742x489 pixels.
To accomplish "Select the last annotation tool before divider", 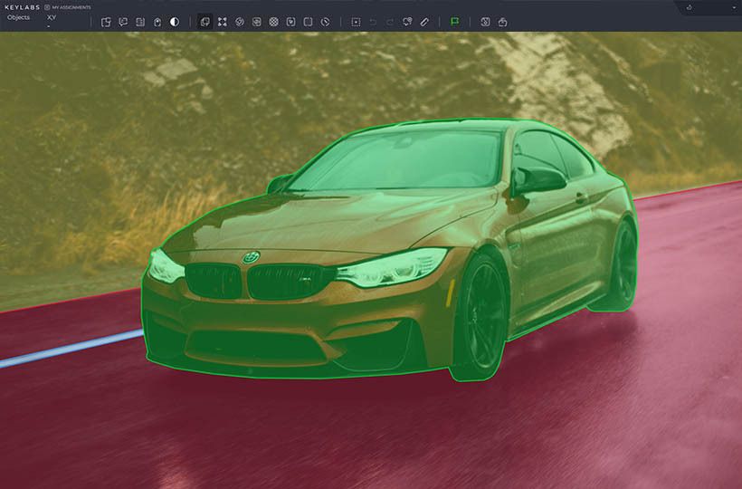I will pos(325,22).
